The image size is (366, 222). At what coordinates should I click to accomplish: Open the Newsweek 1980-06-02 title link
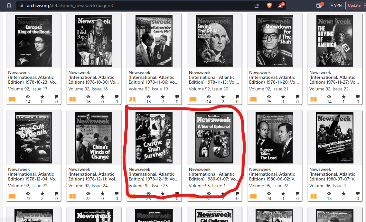click(274, 174)
